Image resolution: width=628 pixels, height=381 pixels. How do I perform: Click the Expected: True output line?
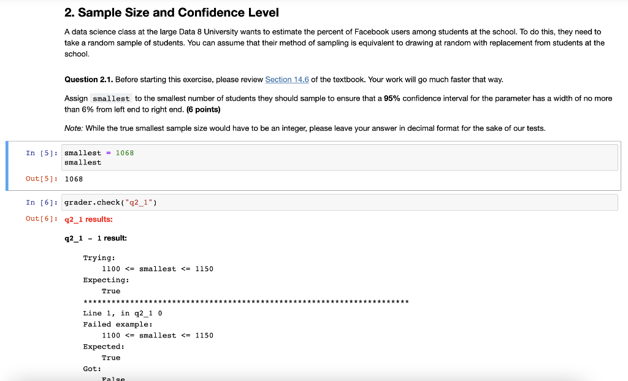102,347
